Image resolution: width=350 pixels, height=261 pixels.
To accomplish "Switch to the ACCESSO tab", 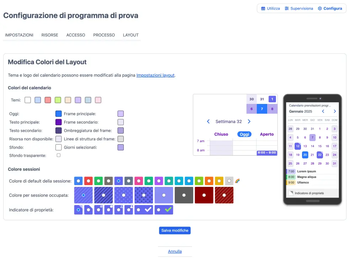I will click(x=76, y=35).
